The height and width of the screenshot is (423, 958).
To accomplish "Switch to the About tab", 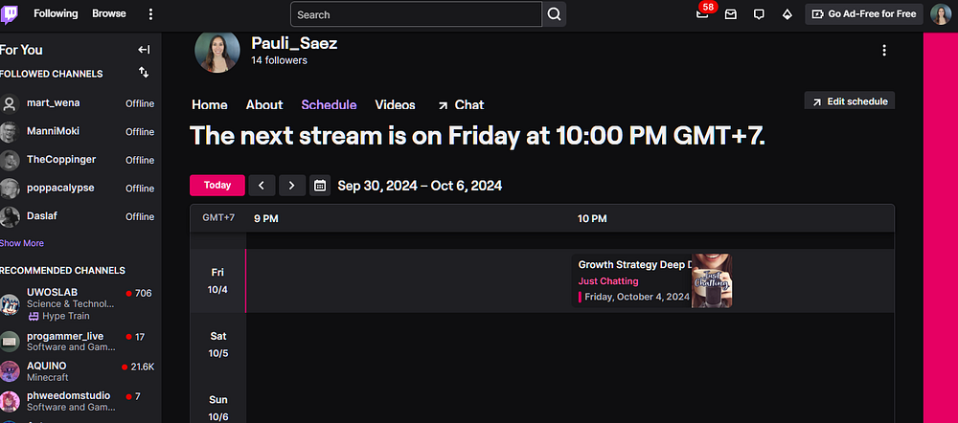I will coord(264,105).
